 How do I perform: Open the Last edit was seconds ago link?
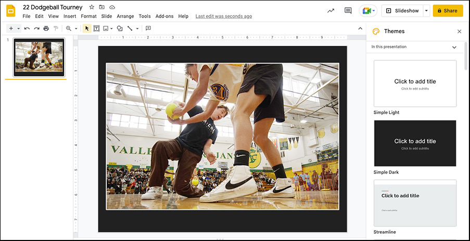(223, 16)
